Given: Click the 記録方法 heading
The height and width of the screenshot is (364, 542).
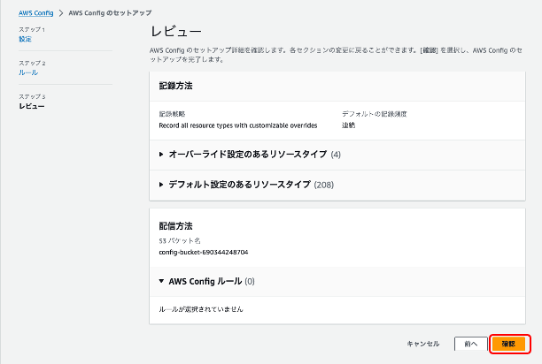Looking at the screenshot, I should (175, 86).
